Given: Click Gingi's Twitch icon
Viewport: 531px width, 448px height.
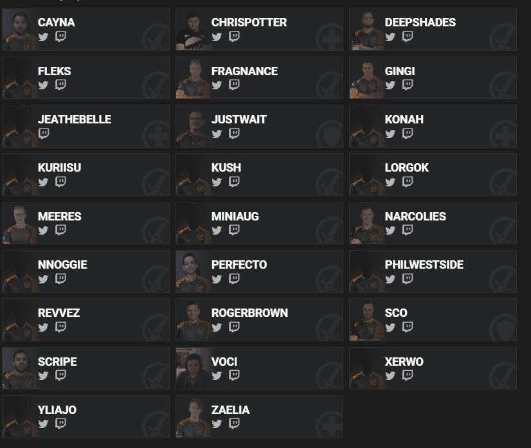Looking at the screenshot, I should (408, 85).
